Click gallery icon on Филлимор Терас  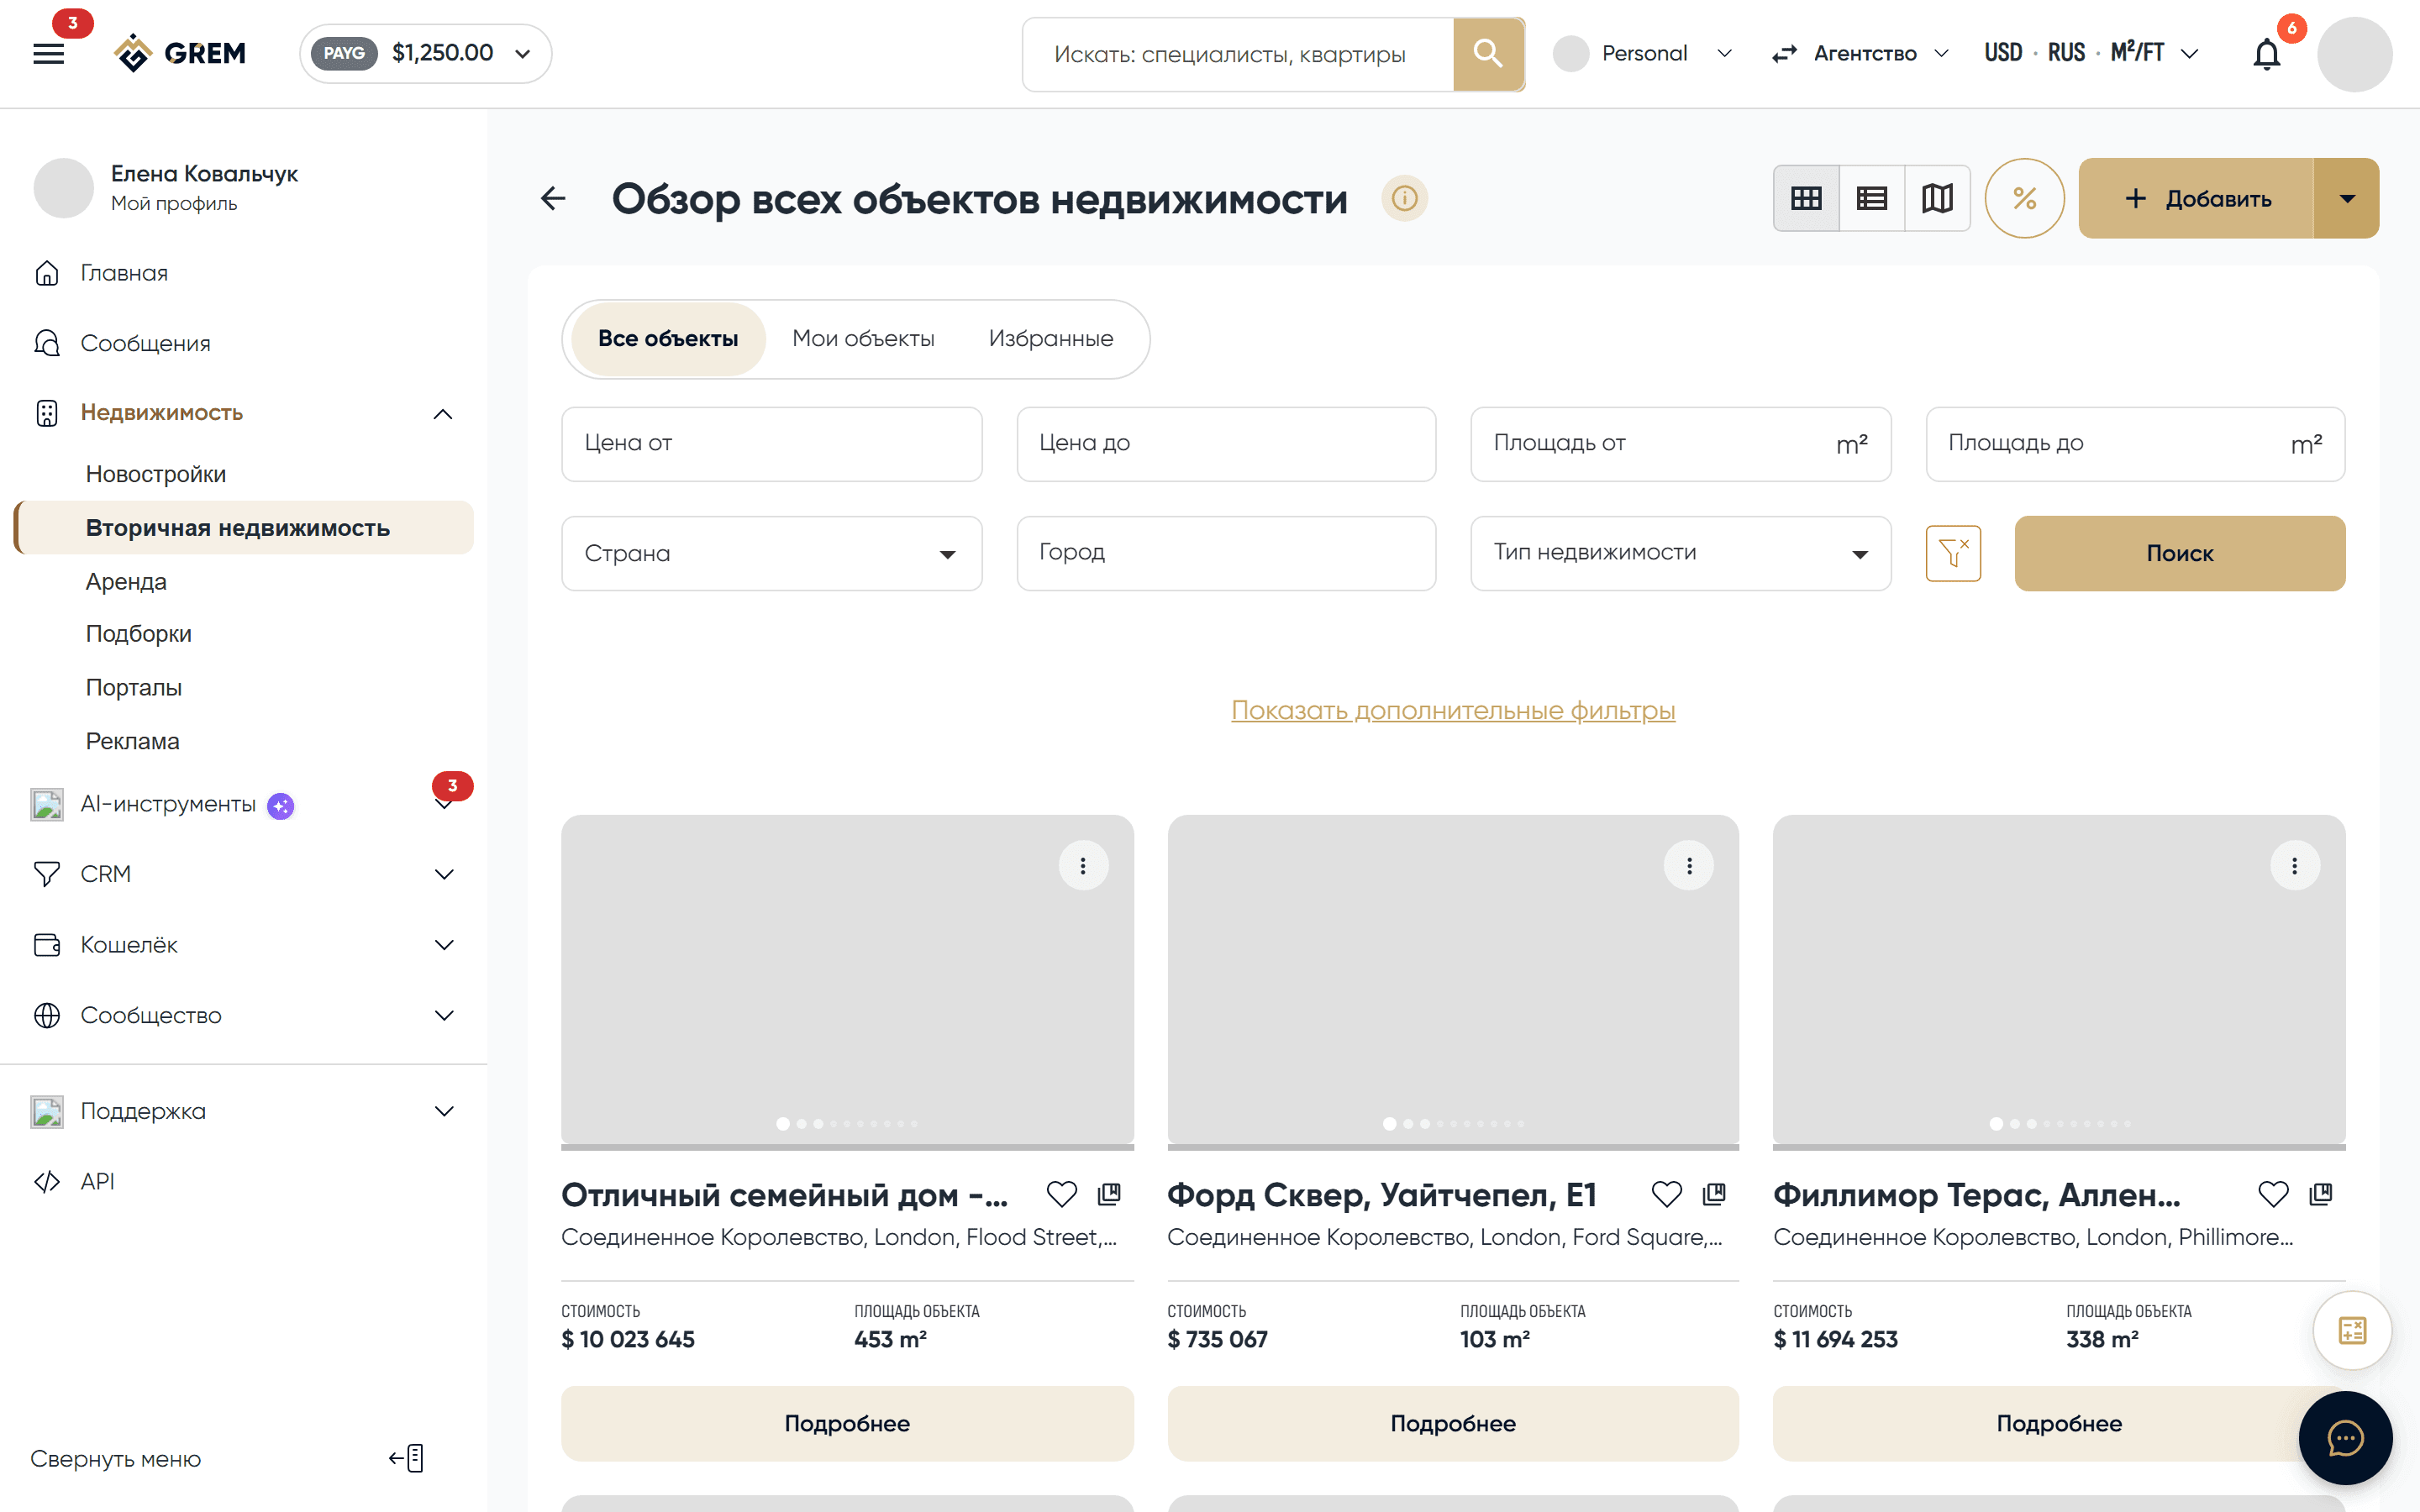coord(2321,1193)
